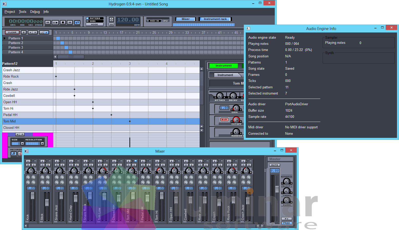Stop playback using the Stop button

[63, 22]
